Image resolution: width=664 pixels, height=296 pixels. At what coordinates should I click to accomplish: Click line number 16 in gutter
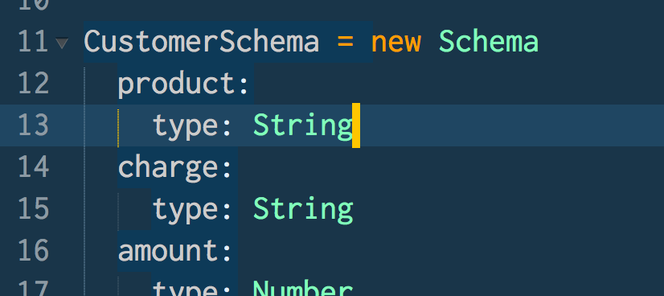pyautogui.click(x=34, y=250)
